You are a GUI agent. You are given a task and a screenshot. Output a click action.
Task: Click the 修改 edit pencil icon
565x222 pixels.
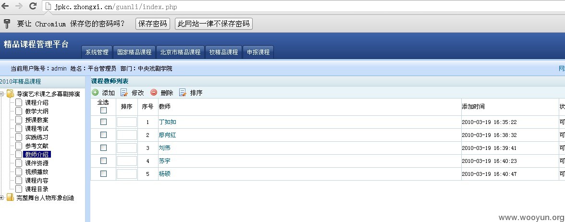124,93
